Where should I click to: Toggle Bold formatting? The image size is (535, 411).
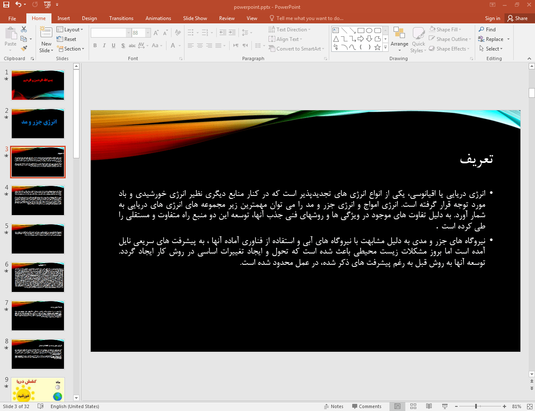click(x=95, y=46)
